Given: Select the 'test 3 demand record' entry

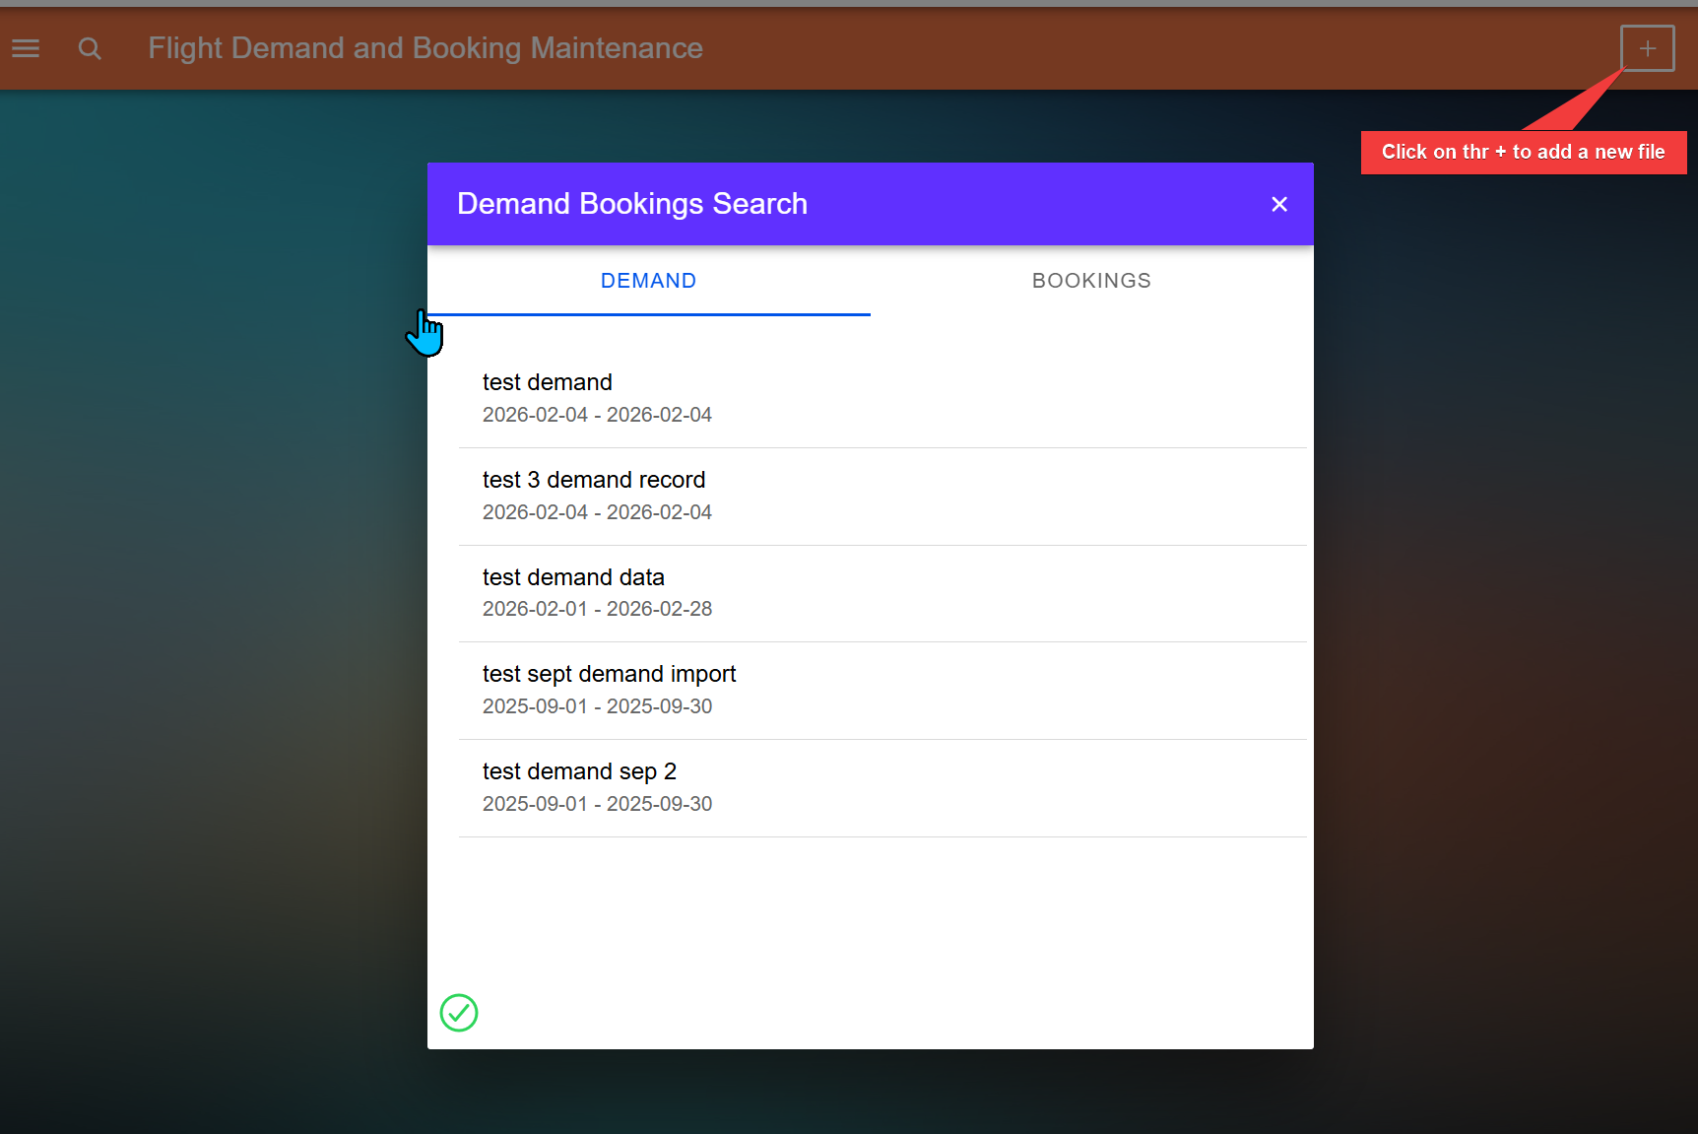Looking at the screenshot, I should 882,497.
